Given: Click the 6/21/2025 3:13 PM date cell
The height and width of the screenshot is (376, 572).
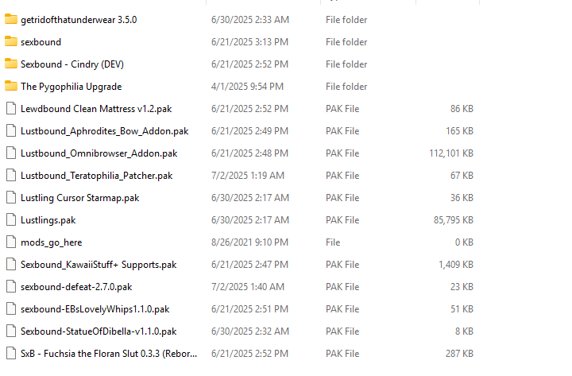Looking at the screenshot, I should point(249,42).
